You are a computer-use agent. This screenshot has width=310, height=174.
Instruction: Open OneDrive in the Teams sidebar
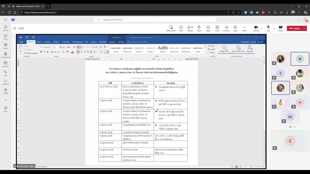(x=6, y=82)
